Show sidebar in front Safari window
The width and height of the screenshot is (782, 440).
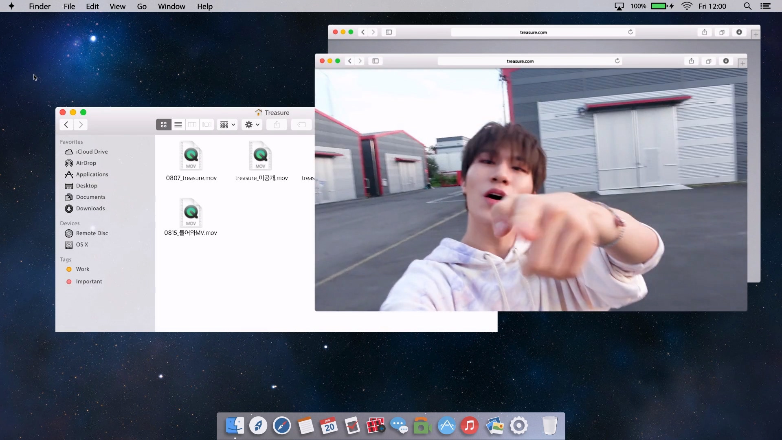[376, 61]
